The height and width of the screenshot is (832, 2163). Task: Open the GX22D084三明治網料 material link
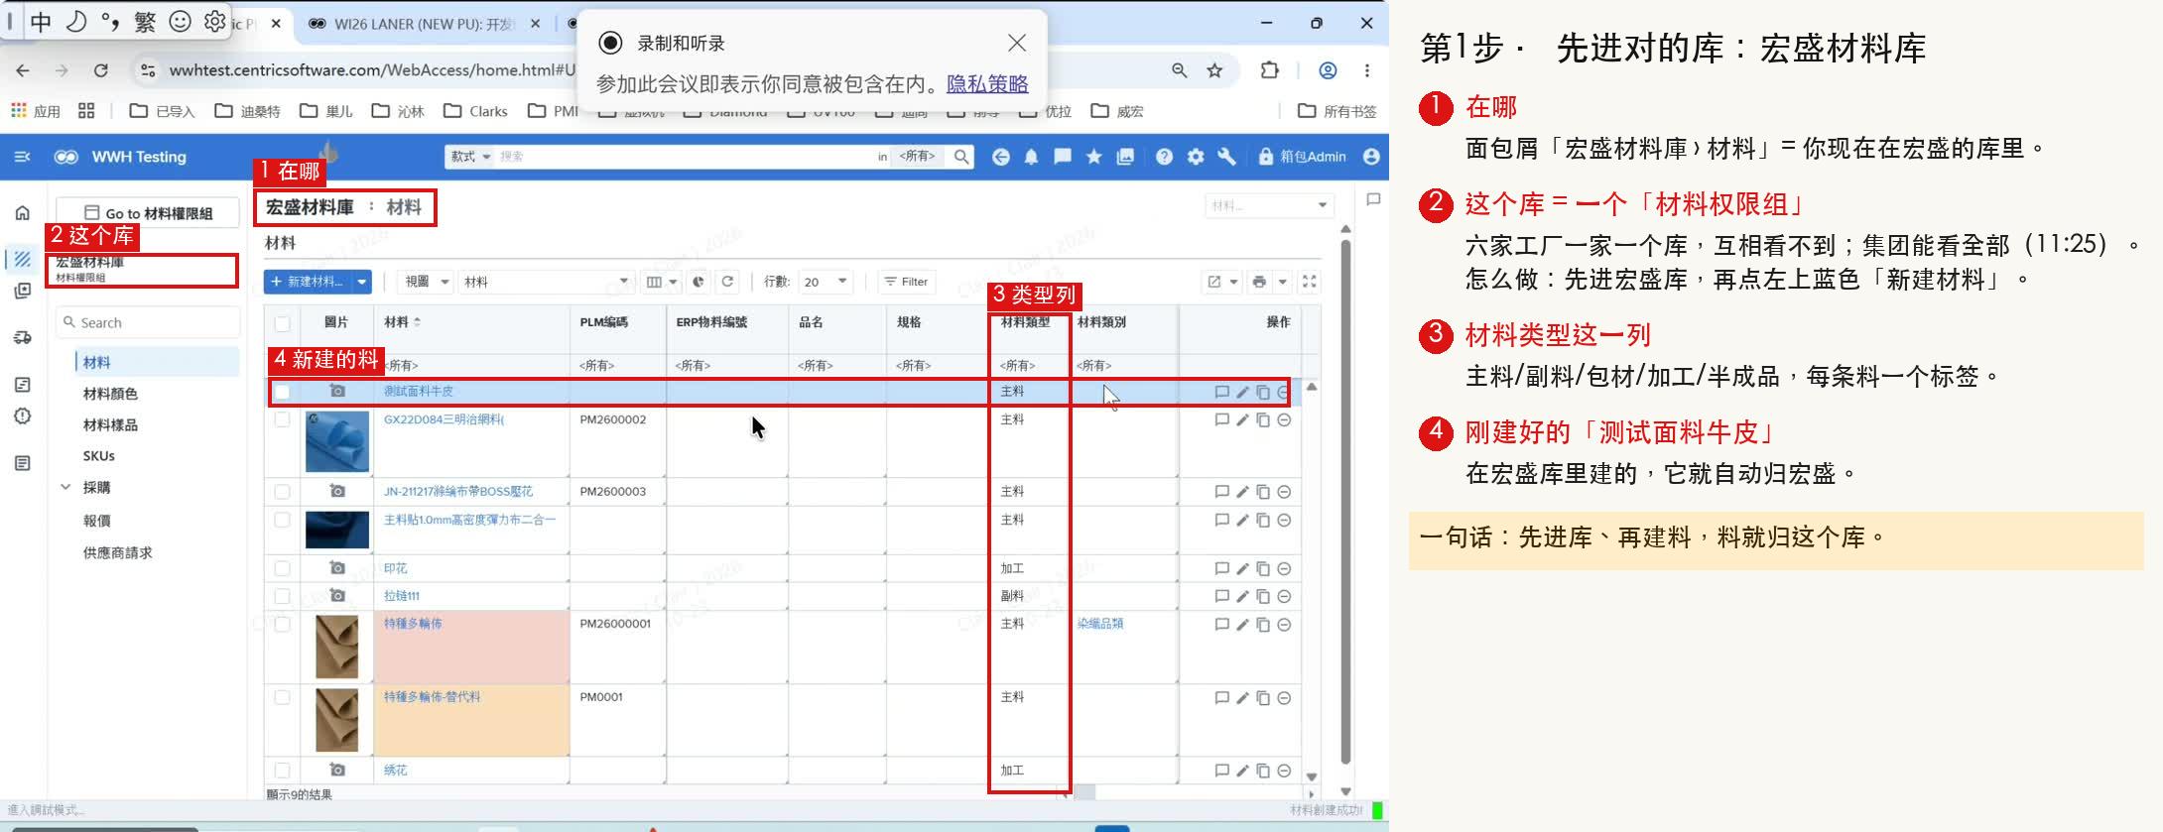coord(444,419)
